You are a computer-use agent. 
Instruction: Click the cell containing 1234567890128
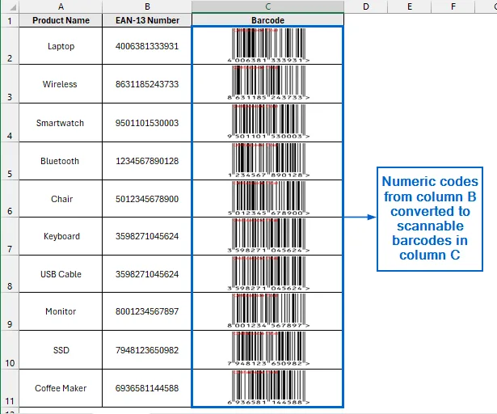point(147,161)
